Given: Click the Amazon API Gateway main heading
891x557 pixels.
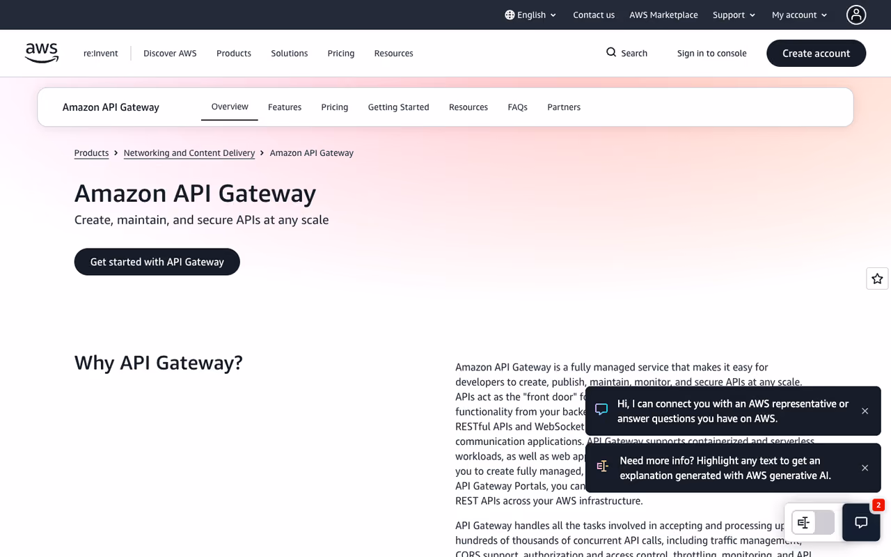Looking at the screenshot, I should [x=196, y=193].
